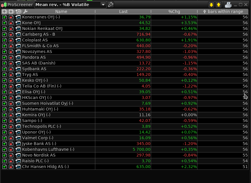This screenshot has height=183, width=251.
Task: Select the Pandora AS name cell
Action: click(x=58, y=58)
